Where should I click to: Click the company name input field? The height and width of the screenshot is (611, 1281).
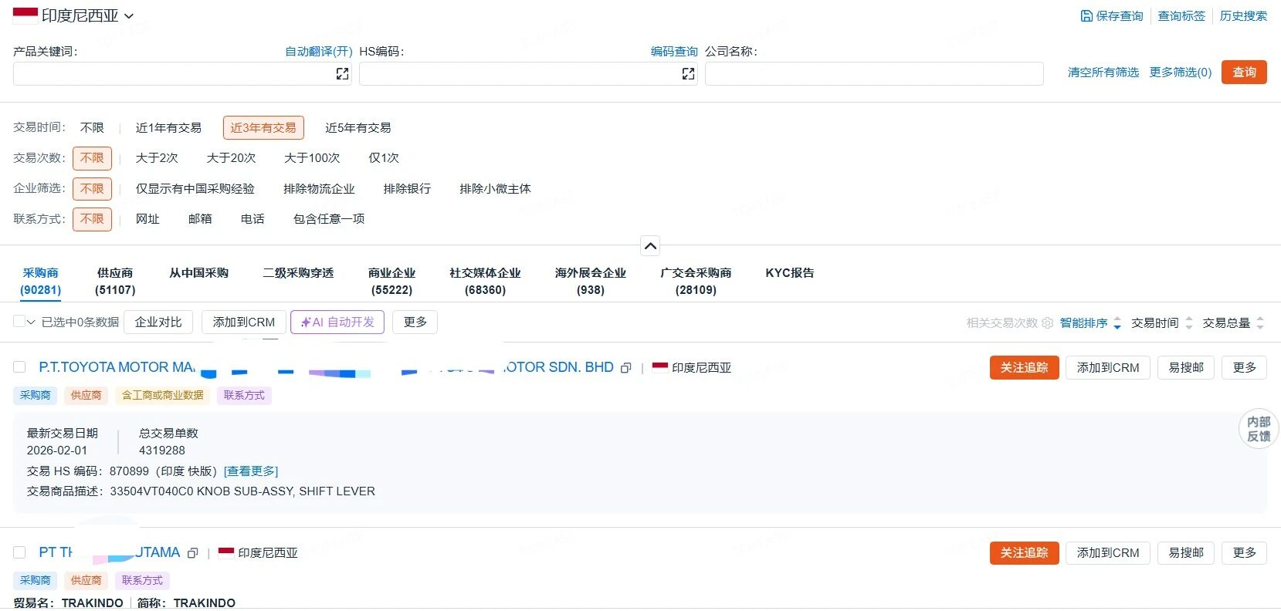873,74
